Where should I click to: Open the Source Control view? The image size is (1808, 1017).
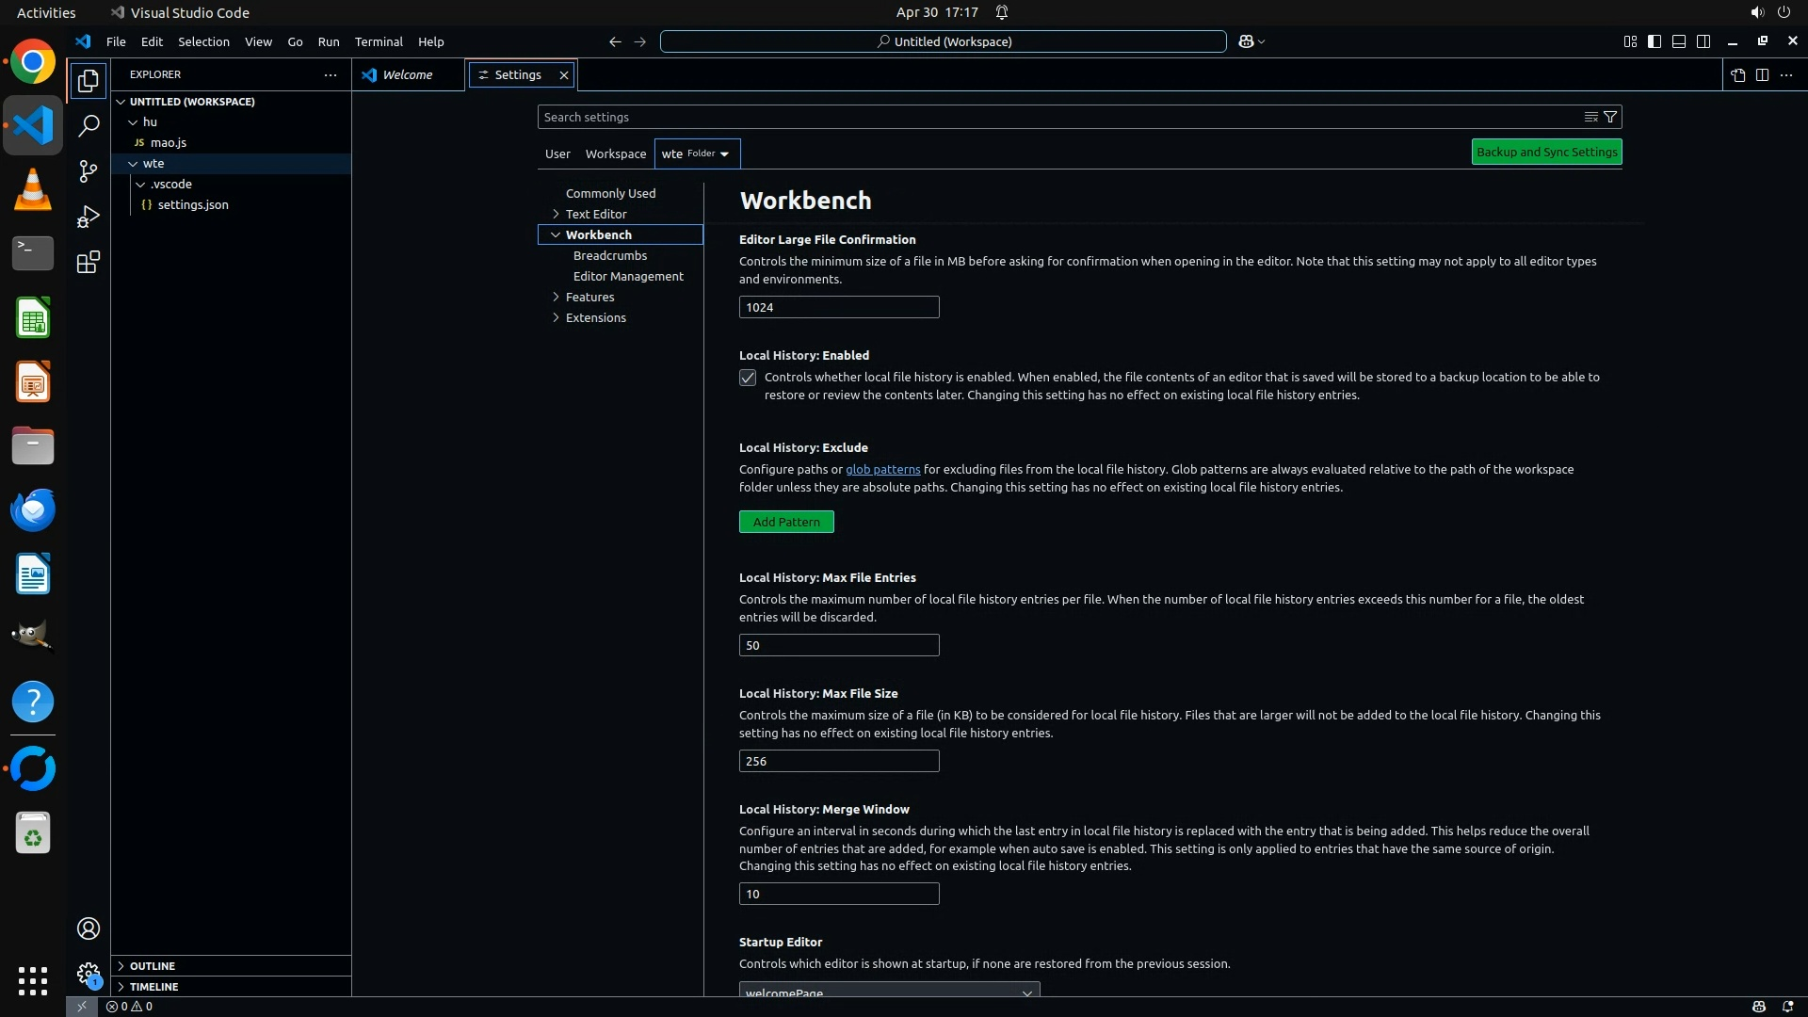(89, 171)
